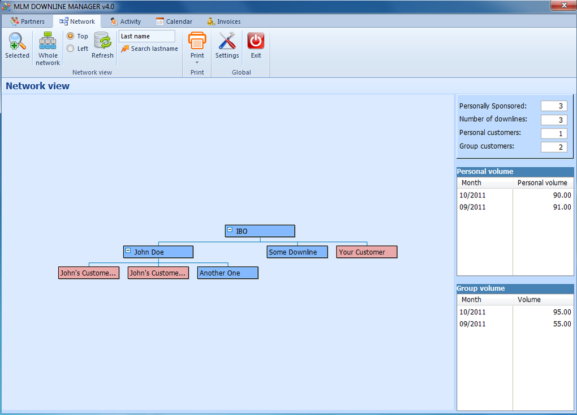Image resolution: width=577 pixels, height=415 pixels.
Task: Collapse the John Doe node
Action: (x=128, y=250)
